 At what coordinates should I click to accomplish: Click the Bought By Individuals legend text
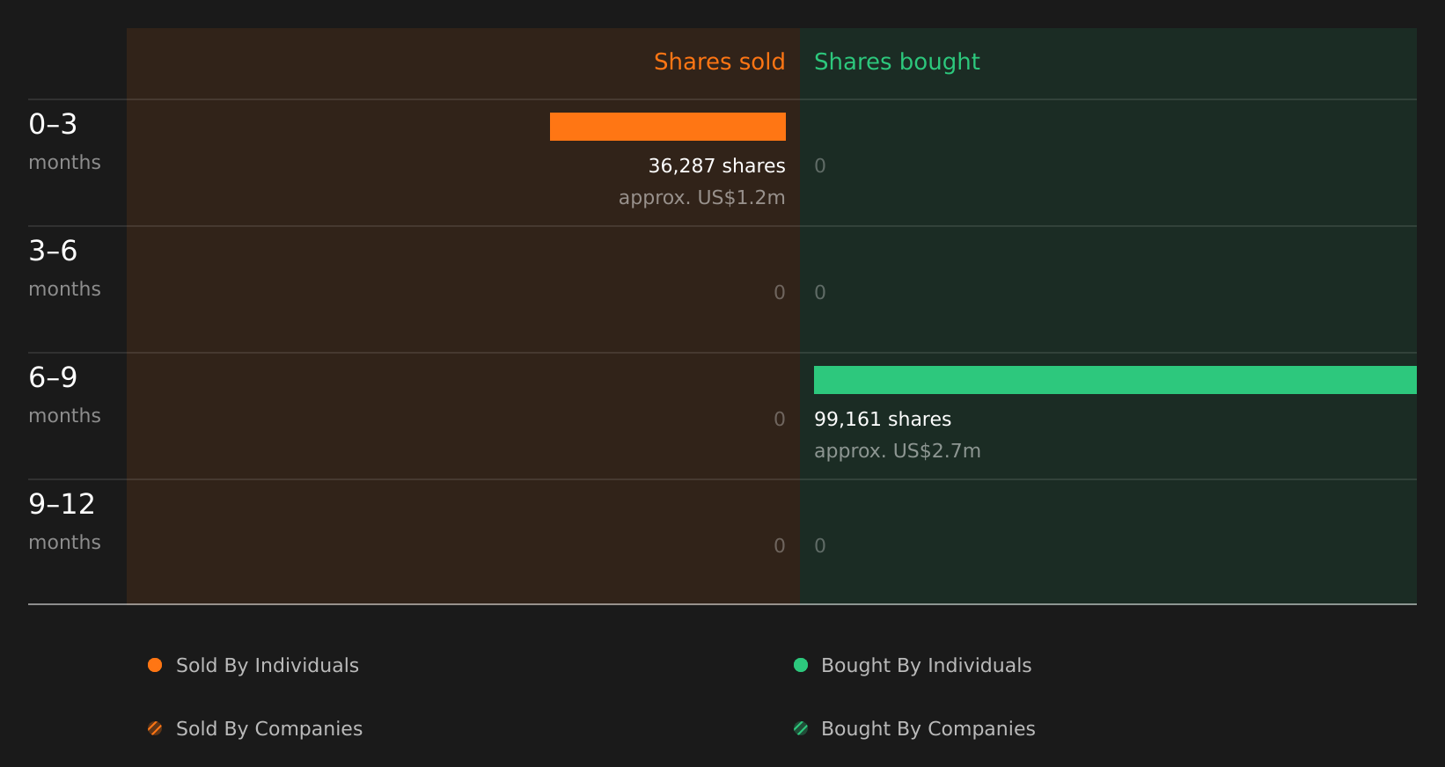point(926,665)
